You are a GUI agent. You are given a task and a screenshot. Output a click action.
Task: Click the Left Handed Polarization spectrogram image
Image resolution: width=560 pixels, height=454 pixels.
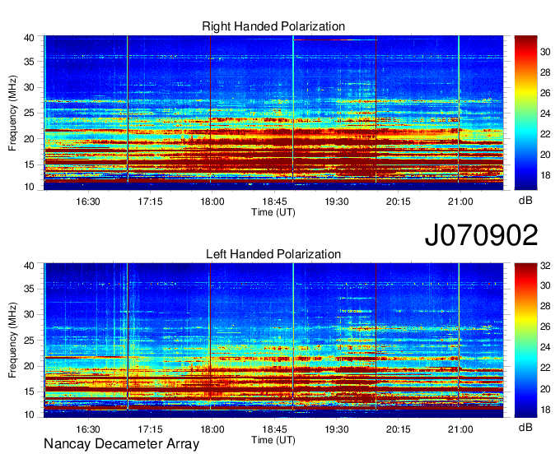pyautogui.click(x=273, y=340)
